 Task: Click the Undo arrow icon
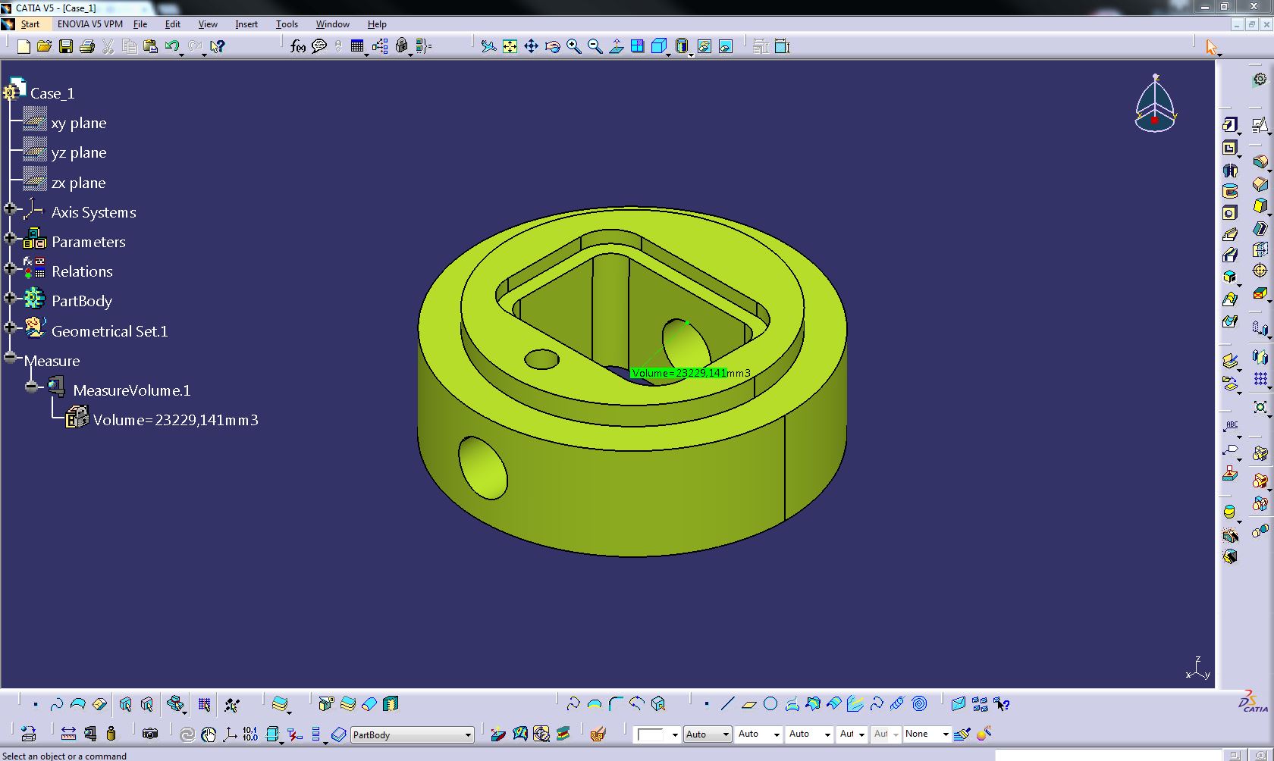(172, 47)
